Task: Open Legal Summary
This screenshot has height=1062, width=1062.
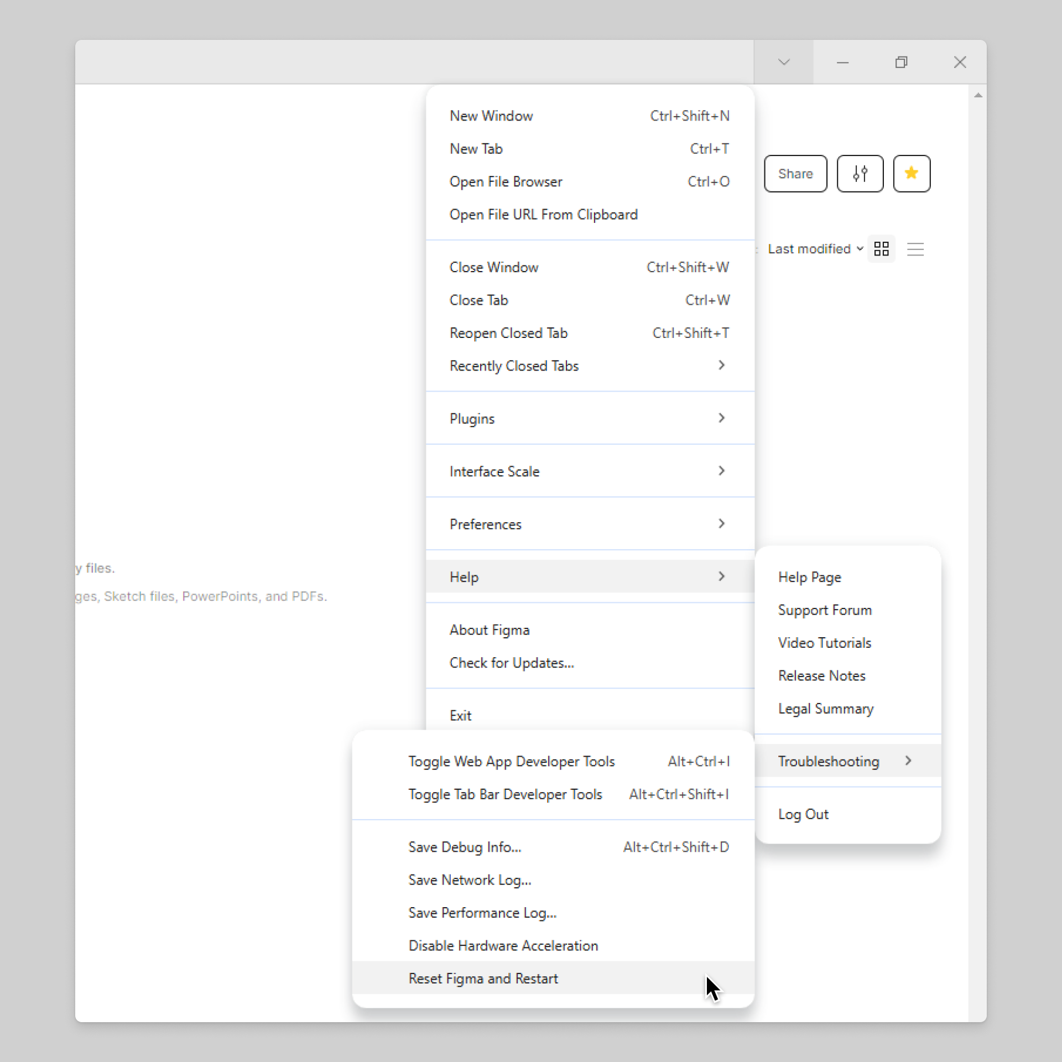Action: (847, 709)
